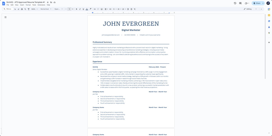Move the document to a folder
The height and width of the screenshot is (136, 272).
51,2
